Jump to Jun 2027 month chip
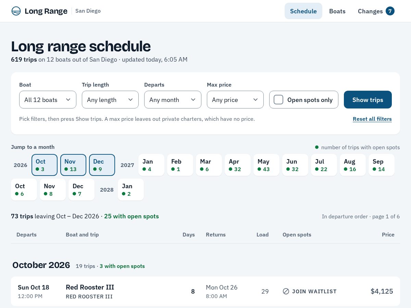 (x=295, y=165)
